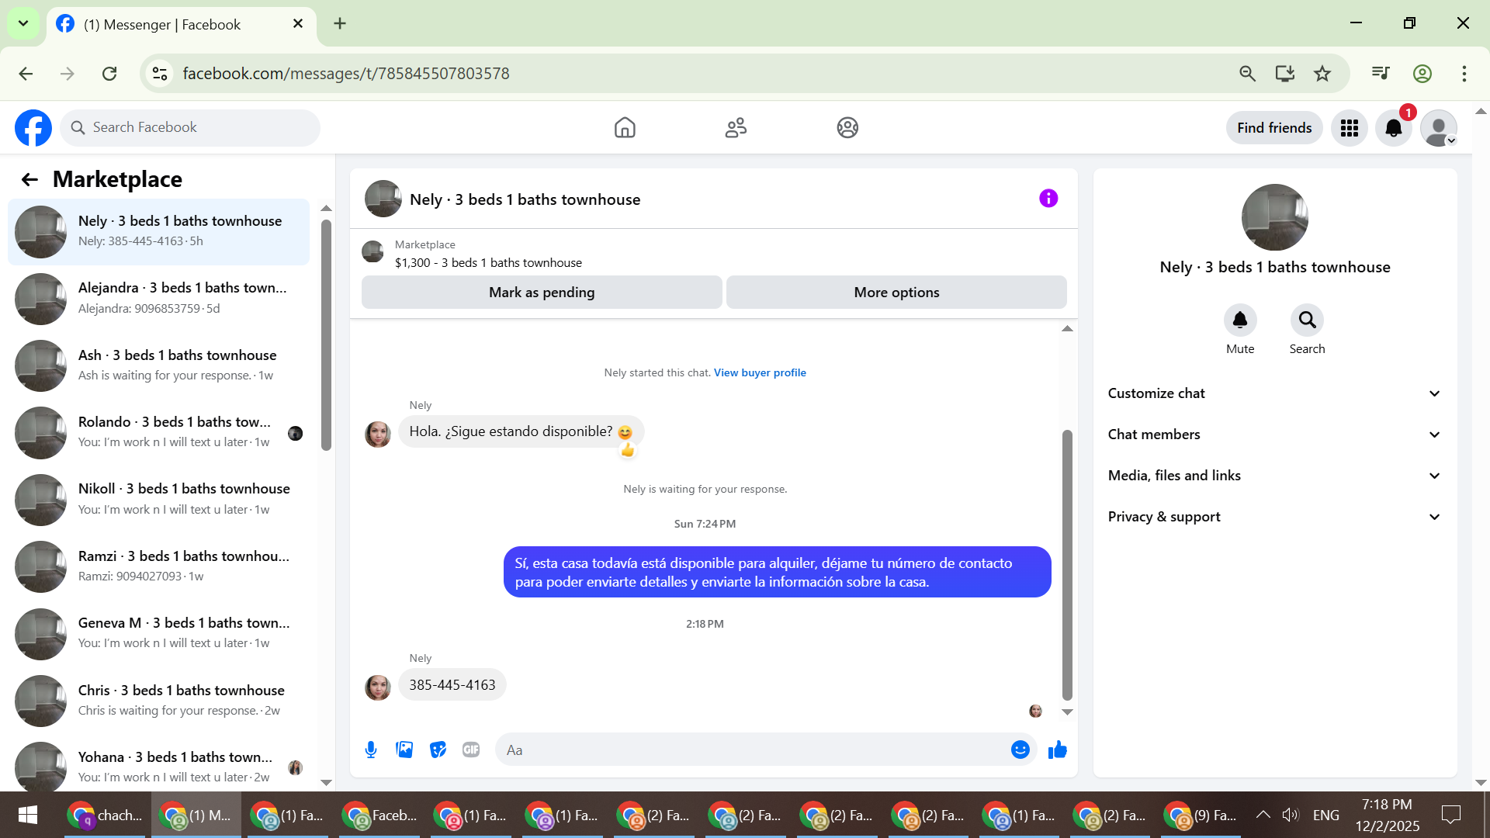Open Facebook notifications bell

(x=1394, y=128)
